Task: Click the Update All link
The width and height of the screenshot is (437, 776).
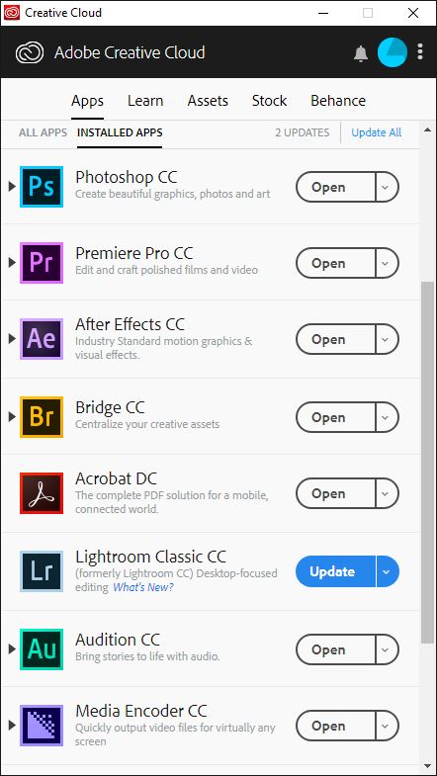Action: pyautogui.click(x=377, y=132)
